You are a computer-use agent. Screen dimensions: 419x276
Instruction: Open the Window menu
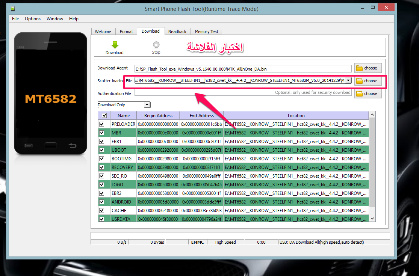(x=55, y=19)
